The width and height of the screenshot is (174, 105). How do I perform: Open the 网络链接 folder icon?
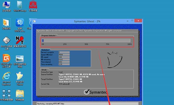click(20, 95)
